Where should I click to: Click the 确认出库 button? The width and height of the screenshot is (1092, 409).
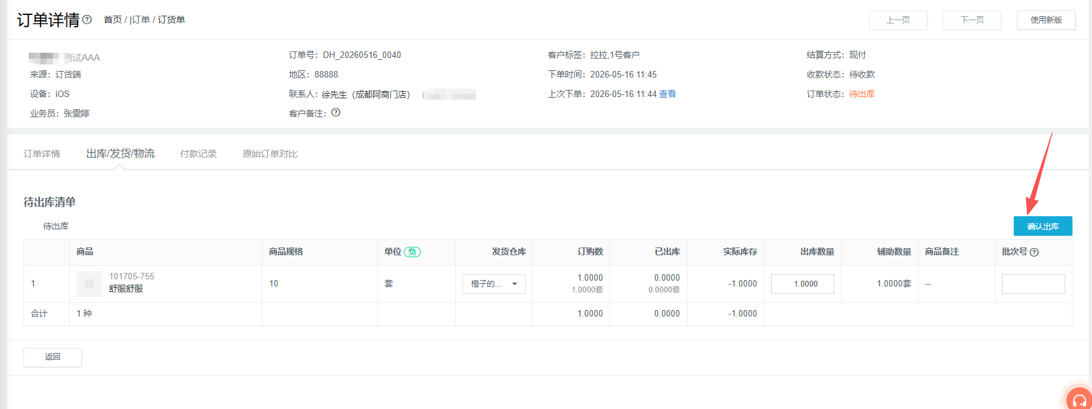point(1042,226)
